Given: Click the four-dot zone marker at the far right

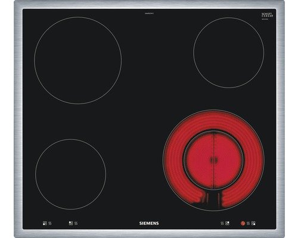Looking at the screenshot, I should coord(253,223).
